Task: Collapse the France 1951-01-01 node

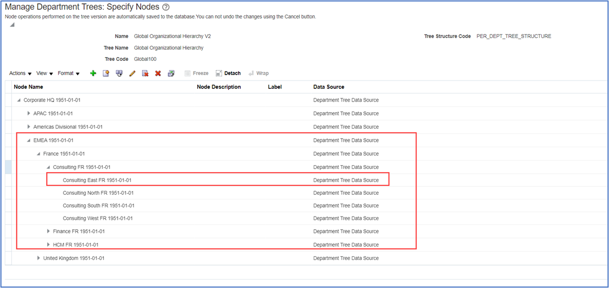Action: pyautogui.click(x=39, y=154)
